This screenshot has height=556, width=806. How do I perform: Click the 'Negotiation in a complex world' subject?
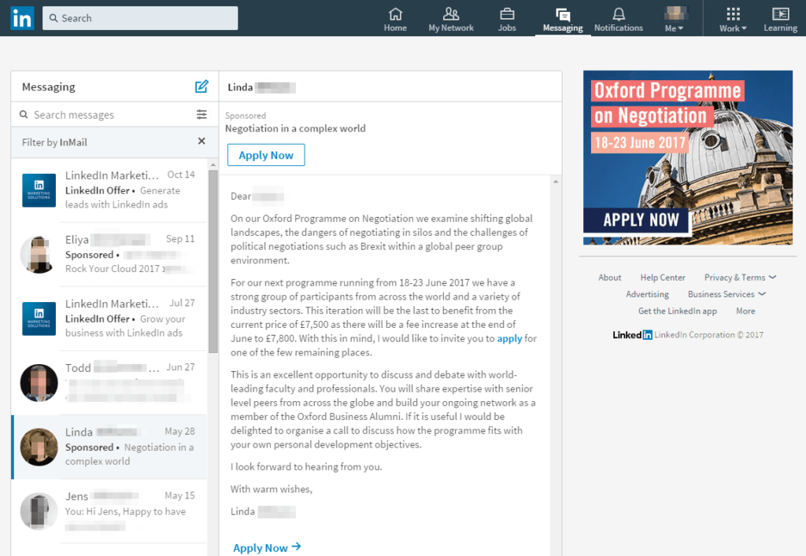(x=295, y=128)
